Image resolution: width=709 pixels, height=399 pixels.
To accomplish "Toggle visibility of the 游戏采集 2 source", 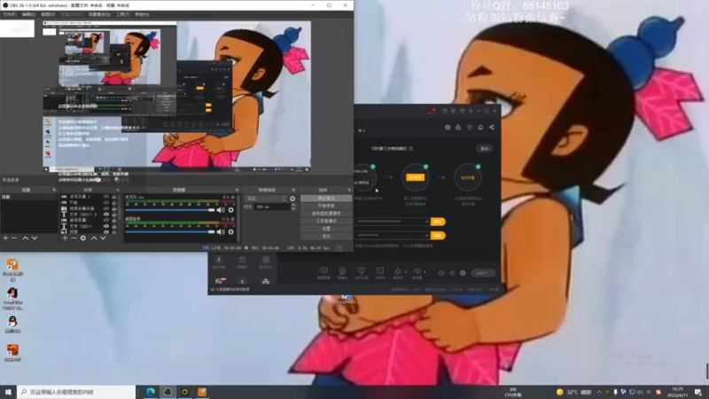I will pyautogui.click(x=106, y=197).
